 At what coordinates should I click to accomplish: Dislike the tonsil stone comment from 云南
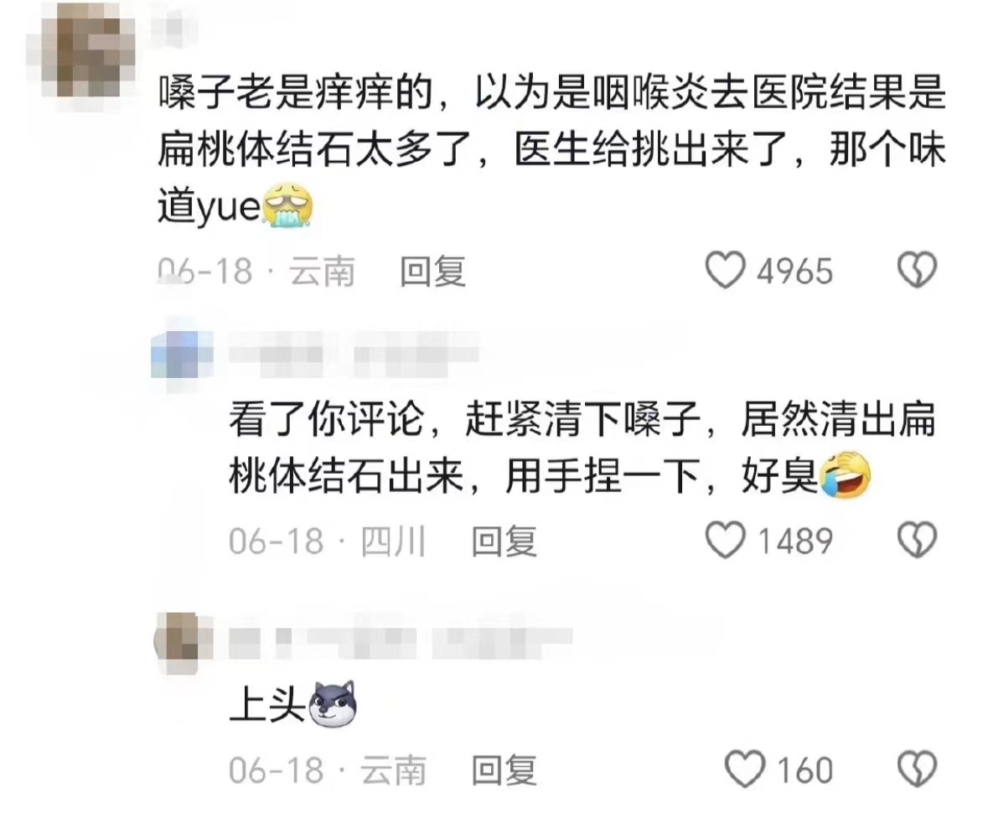pos(917,271)
